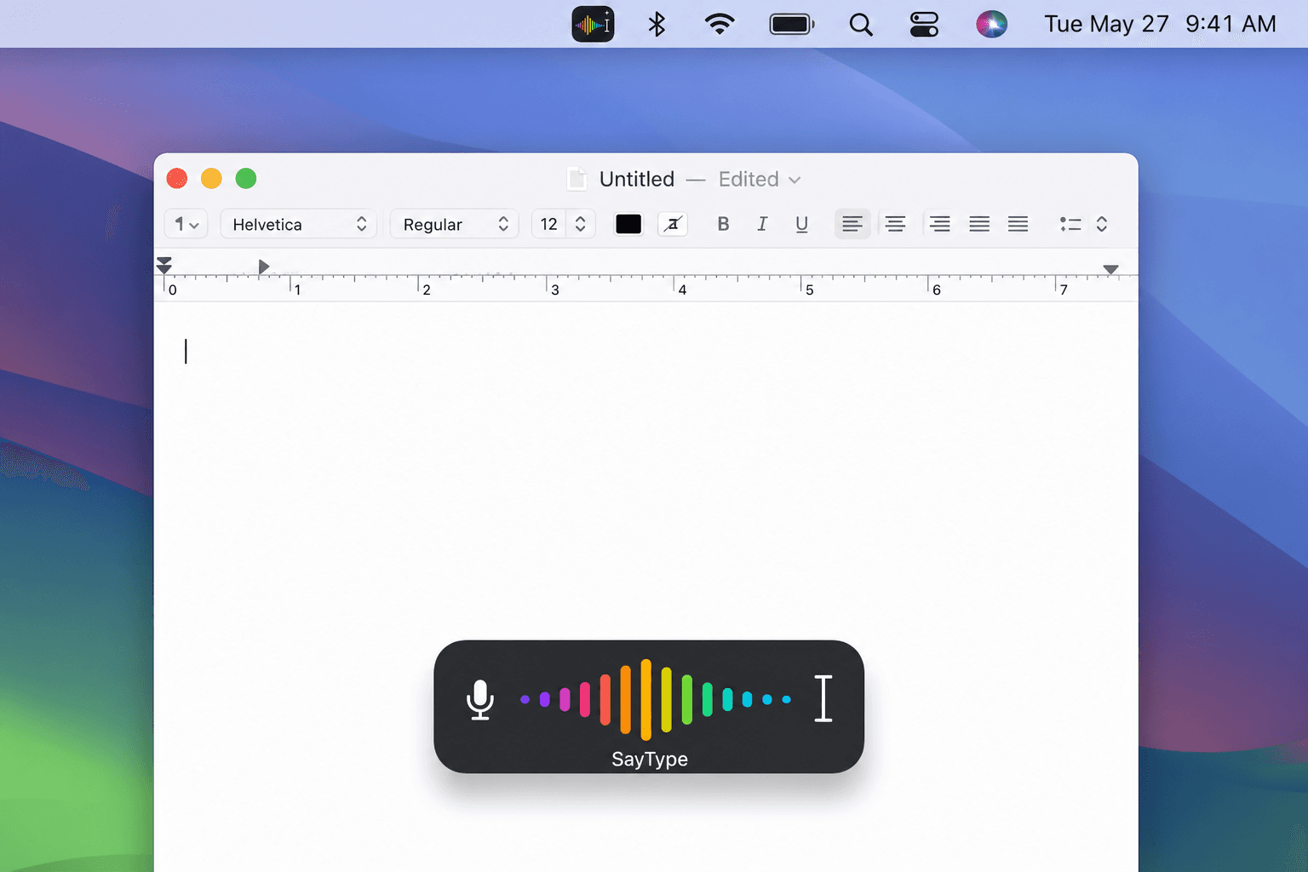Toggle underline formatting
The height and width of the screenshot is (872, 1308).
(801, 224)
